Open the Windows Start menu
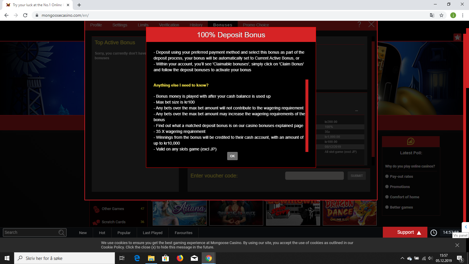The image size is (469, 264). click(7, 258)
